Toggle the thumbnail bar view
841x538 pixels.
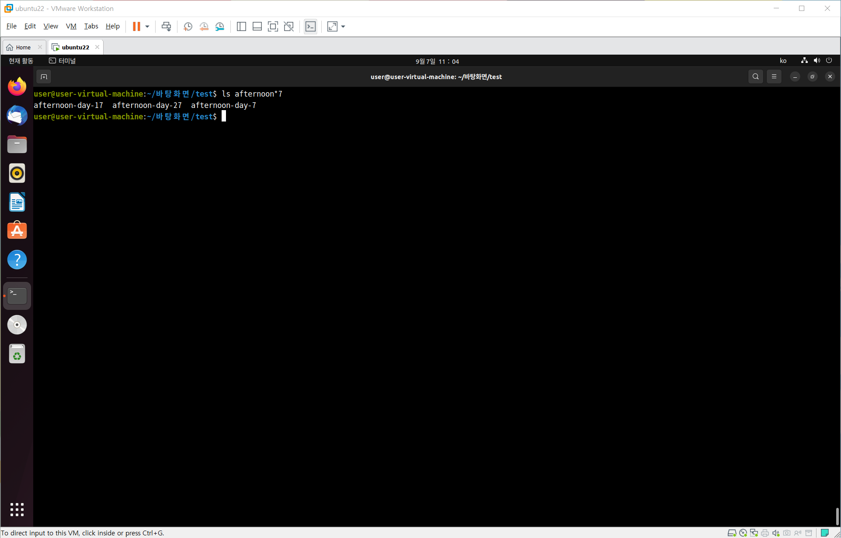(x=257, y=27)
